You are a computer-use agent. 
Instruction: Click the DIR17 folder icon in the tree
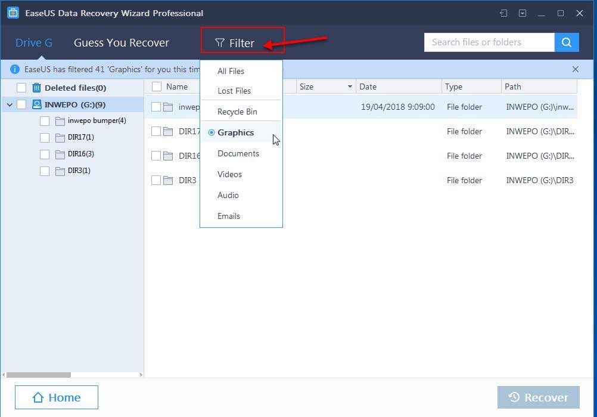60,138
